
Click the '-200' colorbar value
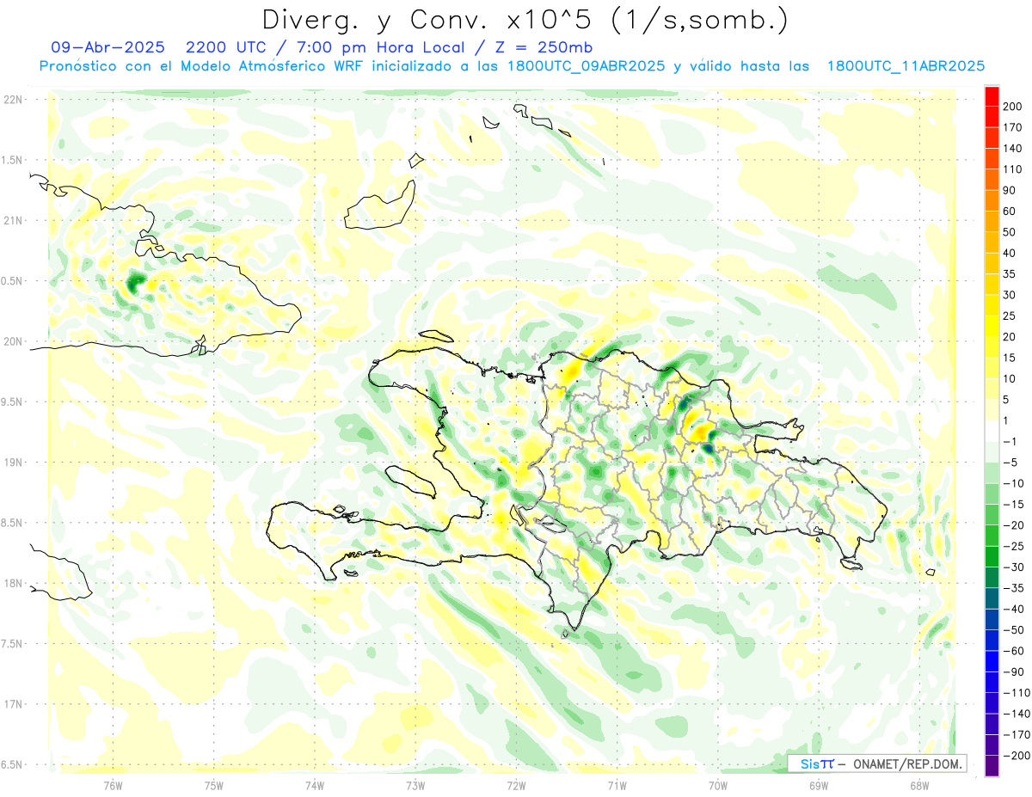pyautogui.click(x=1016, y=756)
